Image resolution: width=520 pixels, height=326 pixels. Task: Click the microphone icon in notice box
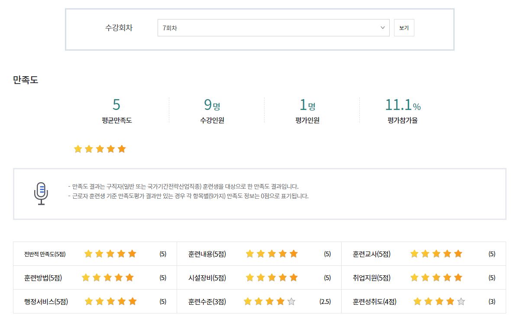point(41,194)
